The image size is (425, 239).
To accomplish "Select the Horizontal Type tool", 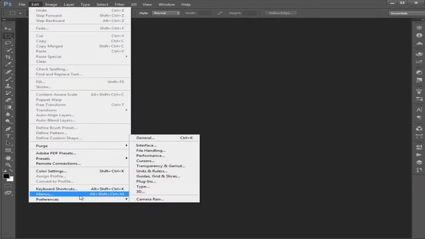I will tap(8, 136).
